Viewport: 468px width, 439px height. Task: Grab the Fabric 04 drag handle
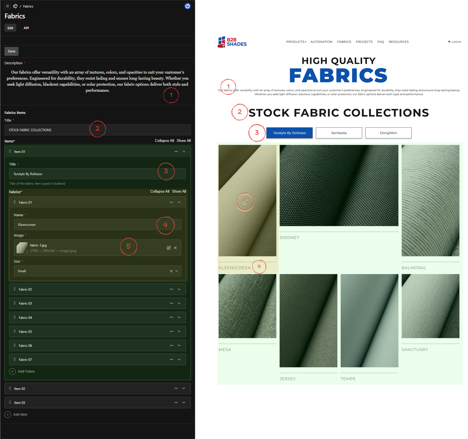15,317
